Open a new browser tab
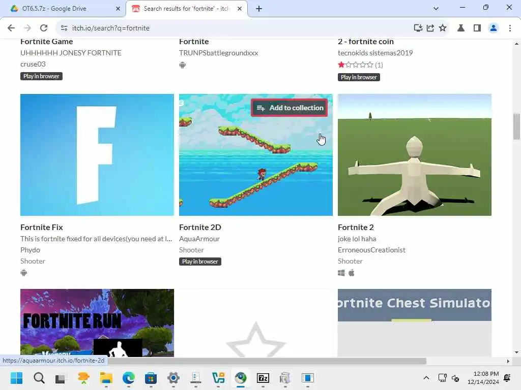521x390 pixels. pyautogui.click(x=259, y=9)
